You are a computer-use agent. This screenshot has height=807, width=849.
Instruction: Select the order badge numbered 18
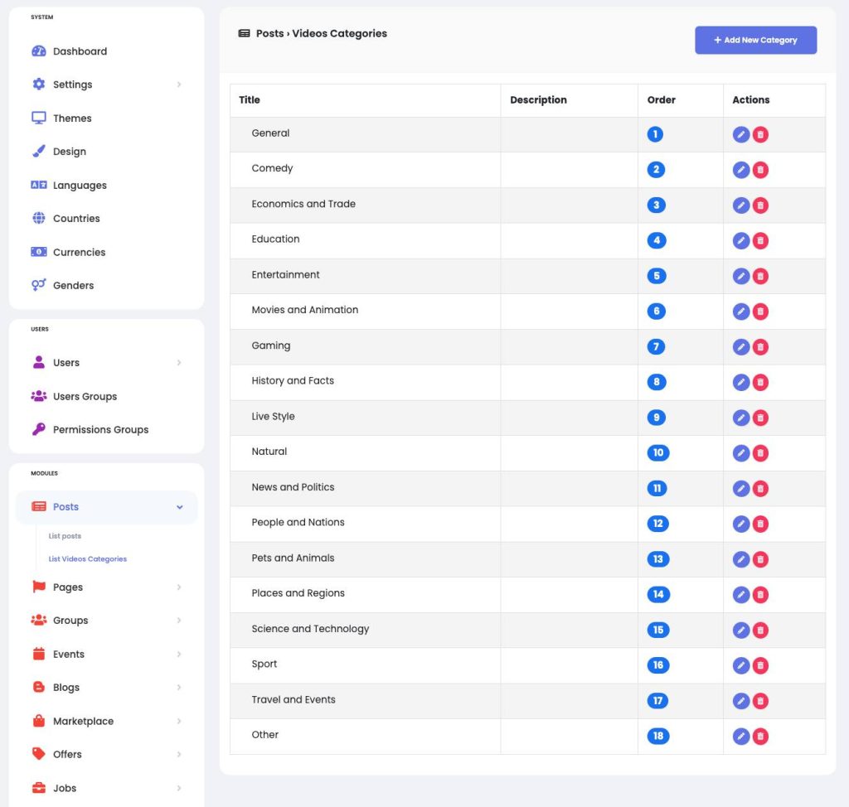pyautogui.click(x=657, y=736)
